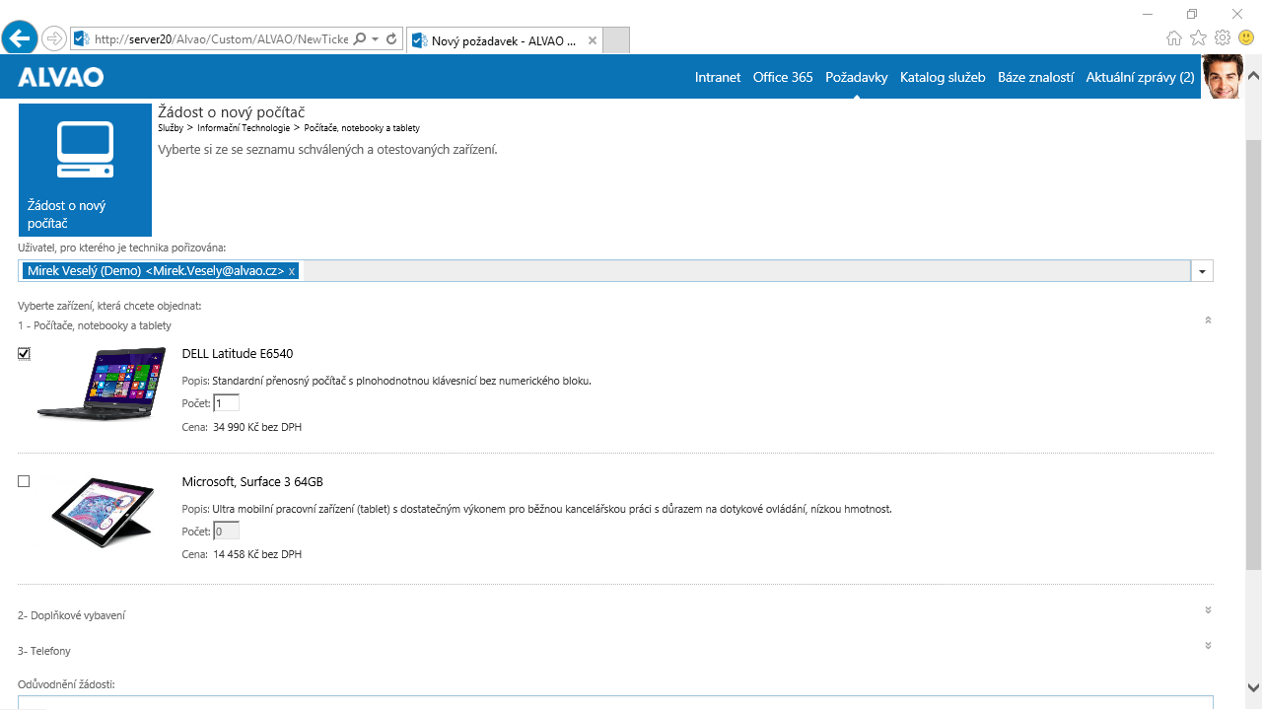
Task: Click the 2- Doplňkové vybavení heading
Action: (71, 615)
